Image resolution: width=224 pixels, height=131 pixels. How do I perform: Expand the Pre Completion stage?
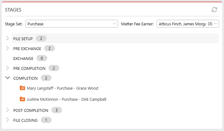(x=8, y=68)
